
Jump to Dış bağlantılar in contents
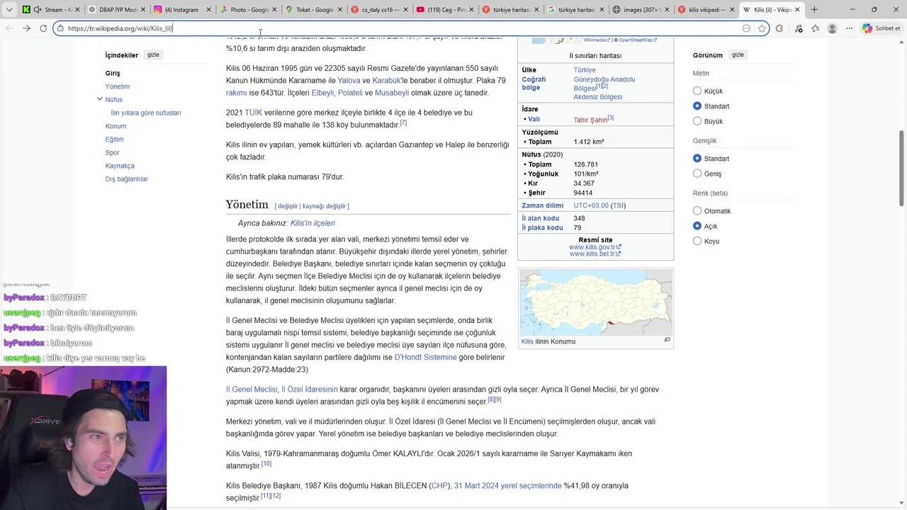tap(127, 179)
